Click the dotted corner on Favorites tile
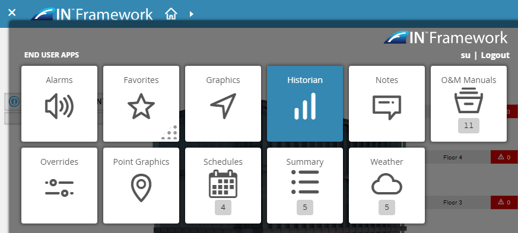Image resolution: width=518 pixels, height=233 pixels. (x=170, y=133)
